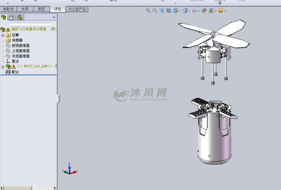Open the ConfigurationManager tab icon

(x=20, y=17)
